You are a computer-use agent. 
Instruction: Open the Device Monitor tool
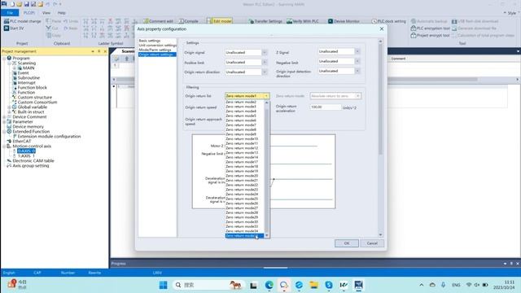click(344, 21)
